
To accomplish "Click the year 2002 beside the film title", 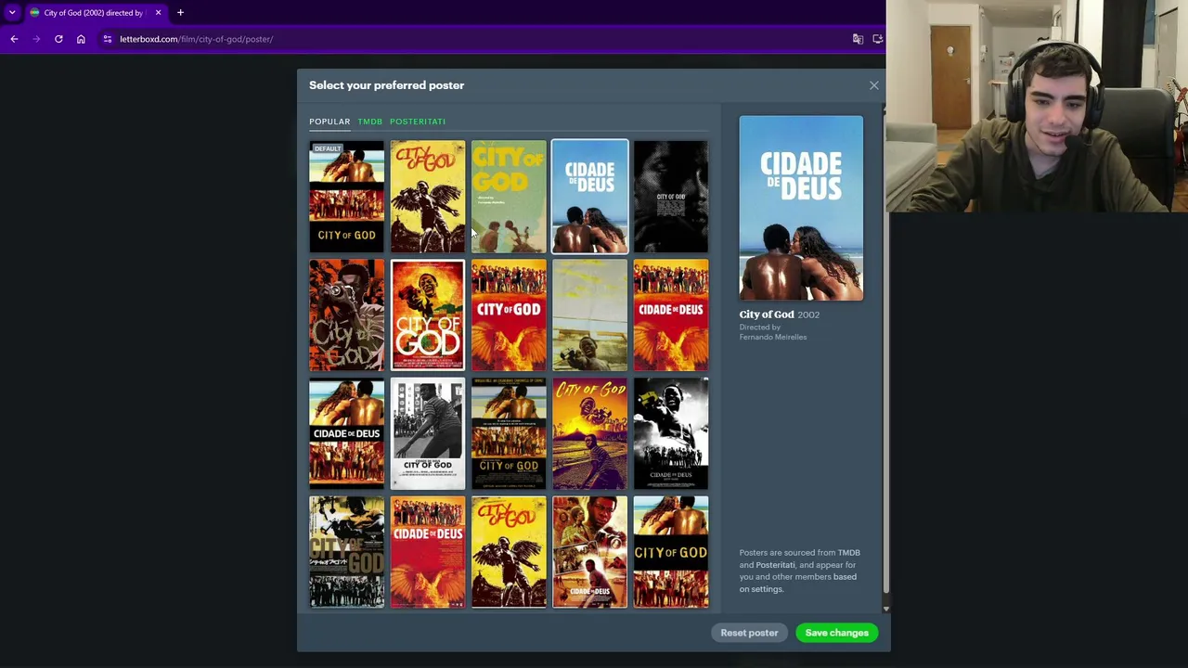I will (x=808, y=315).
